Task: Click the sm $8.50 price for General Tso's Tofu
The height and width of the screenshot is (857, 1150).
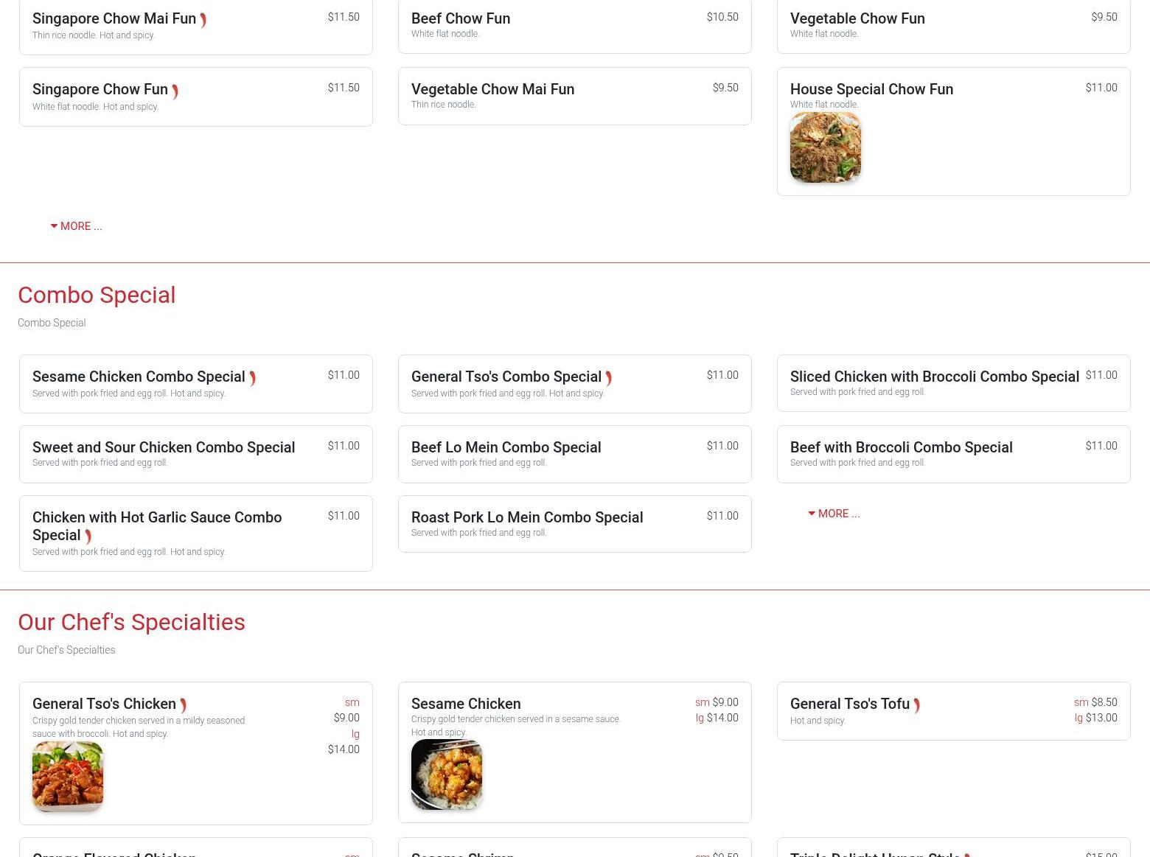Action: [x=1095, y=702]
